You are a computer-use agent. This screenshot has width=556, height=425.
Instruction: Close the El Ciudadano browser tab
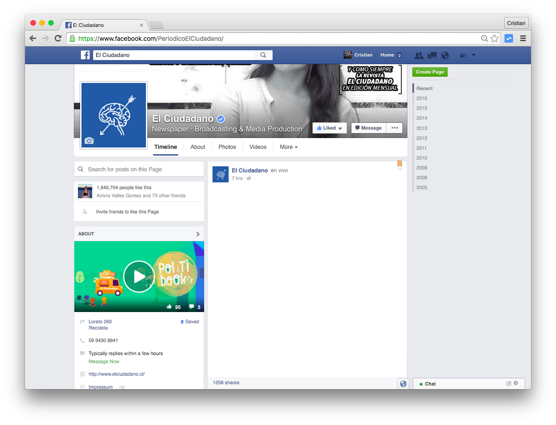click(x=141, y=25)
